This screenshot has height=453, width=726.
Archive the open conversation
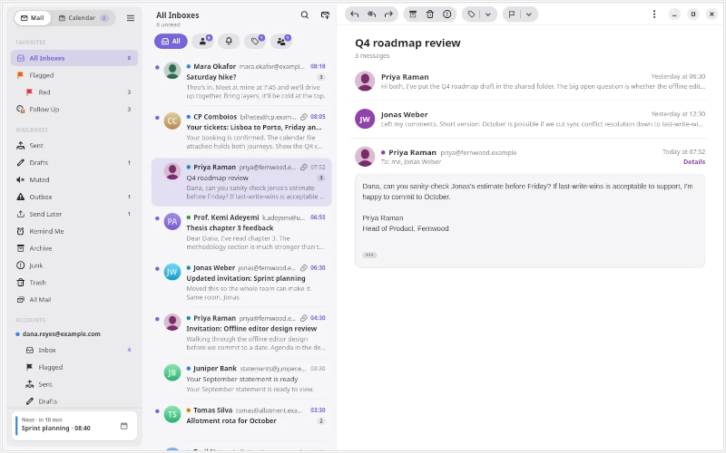coord(413,14)
